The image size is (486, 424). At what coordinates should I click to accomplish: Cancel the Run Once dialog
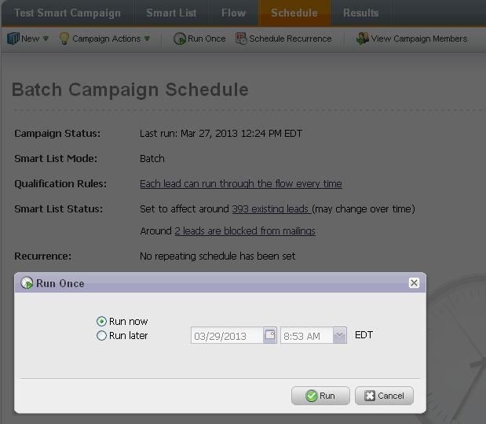384,396
